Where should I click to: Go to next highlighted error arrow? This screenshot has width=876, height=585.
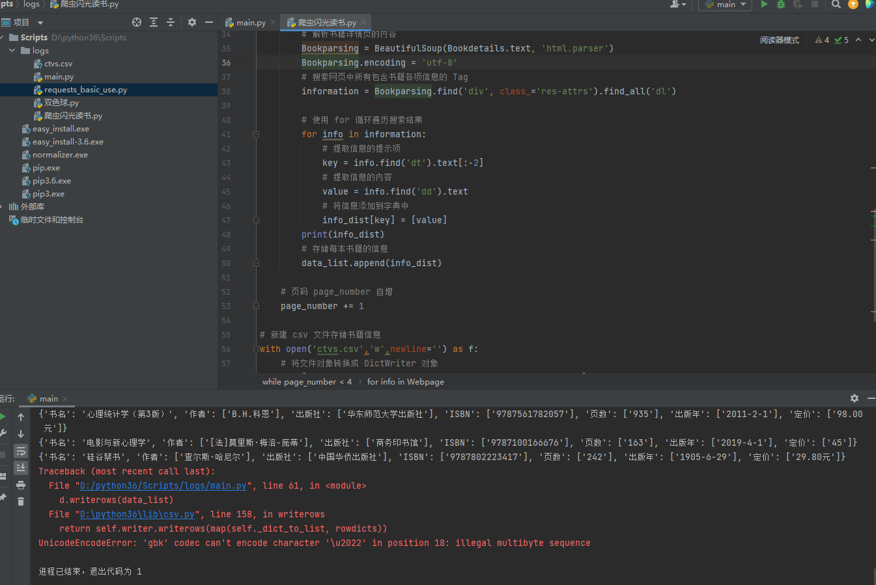click(x=871, y=40)
